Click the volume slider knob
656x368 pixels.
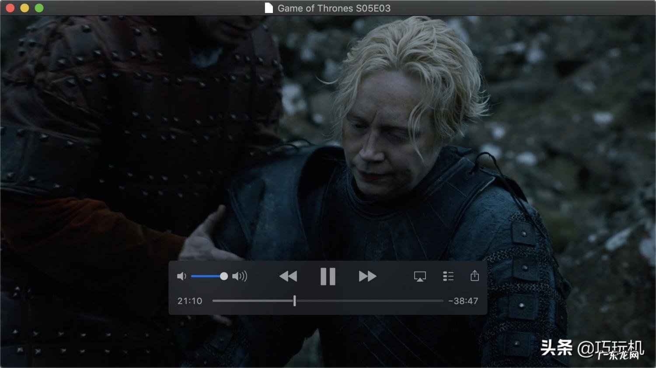tap(224, 276)
